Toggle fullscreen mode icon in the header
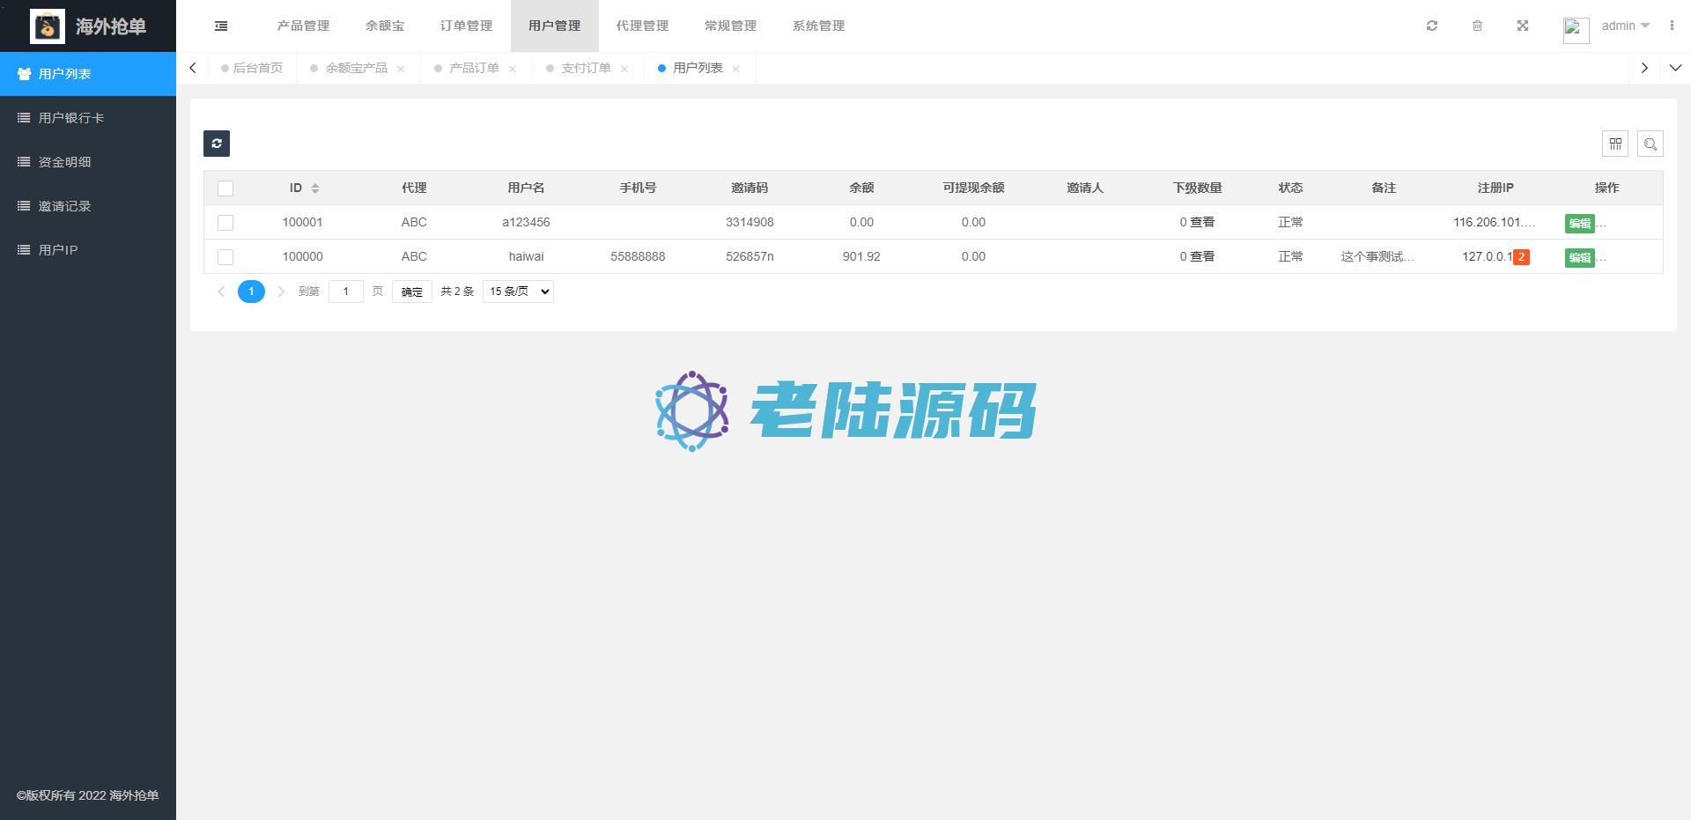 [x=1523, y=26]
